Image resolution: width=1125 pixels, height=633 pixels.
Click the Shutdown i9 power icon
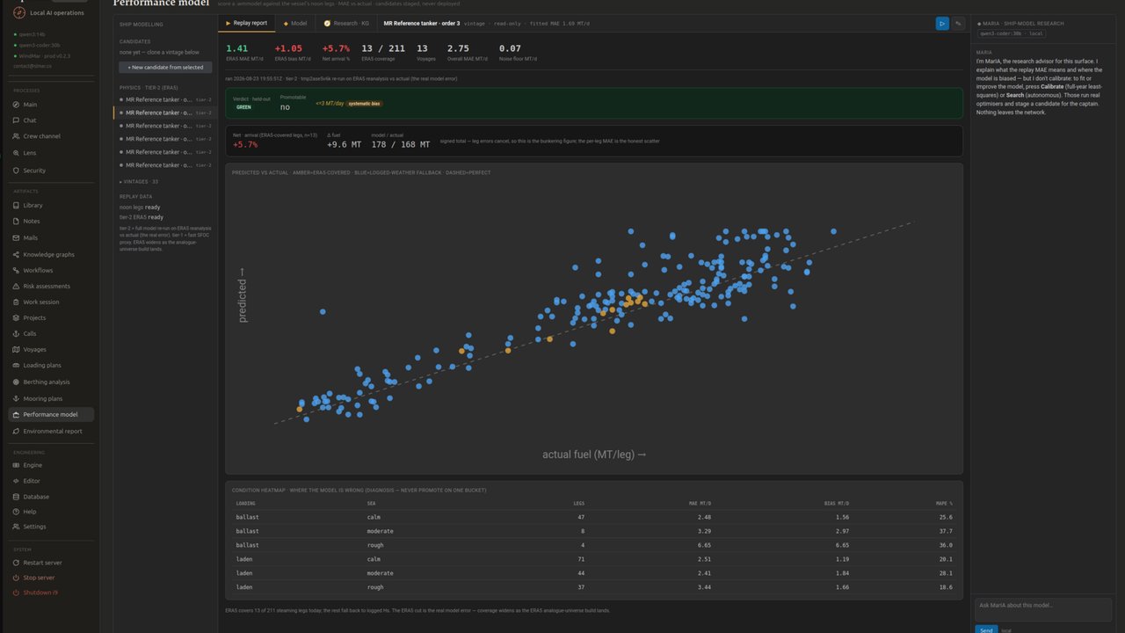coord(16,593)
